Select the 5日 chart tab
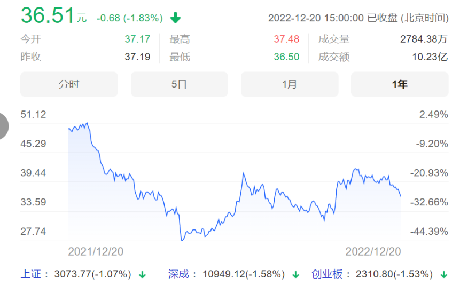This screenshot has width=460, height=286. (179, 84)
